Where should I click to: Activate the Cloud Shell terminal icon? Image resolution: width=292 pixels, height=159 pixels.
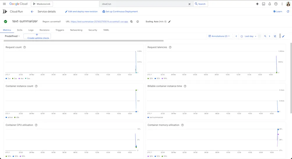263,4
